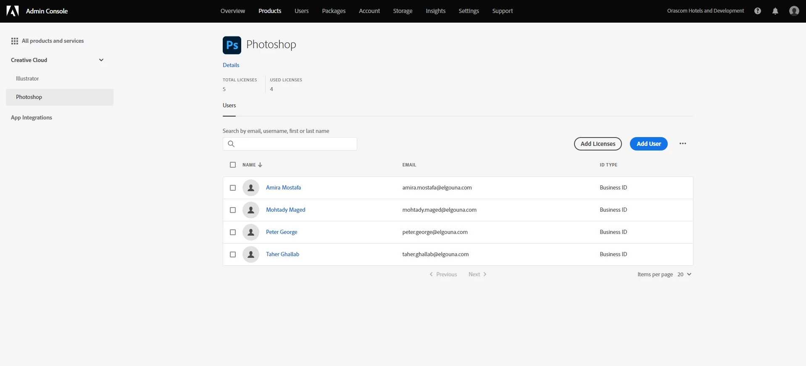Focus the user search field
This screenshot has width=806, height=366.
click(290, 144)
